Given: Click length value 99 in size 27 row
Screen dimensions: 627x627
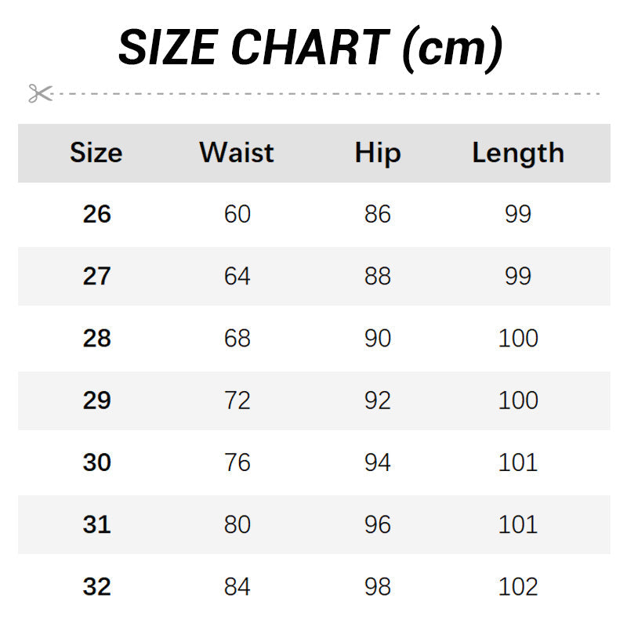Looking at the screenshot, I should (x=518, y=276).
